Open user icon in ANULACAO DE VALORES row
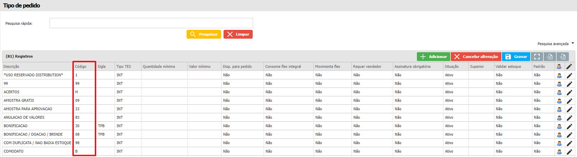This screenshot has height=157, width=577. [x=559, y=118]
